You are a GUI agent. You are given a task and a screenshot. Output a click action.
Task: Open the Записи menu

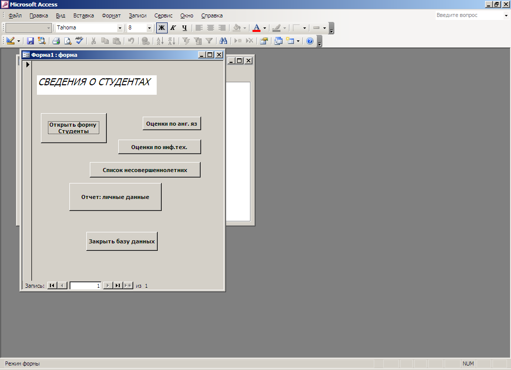[138, 15]
